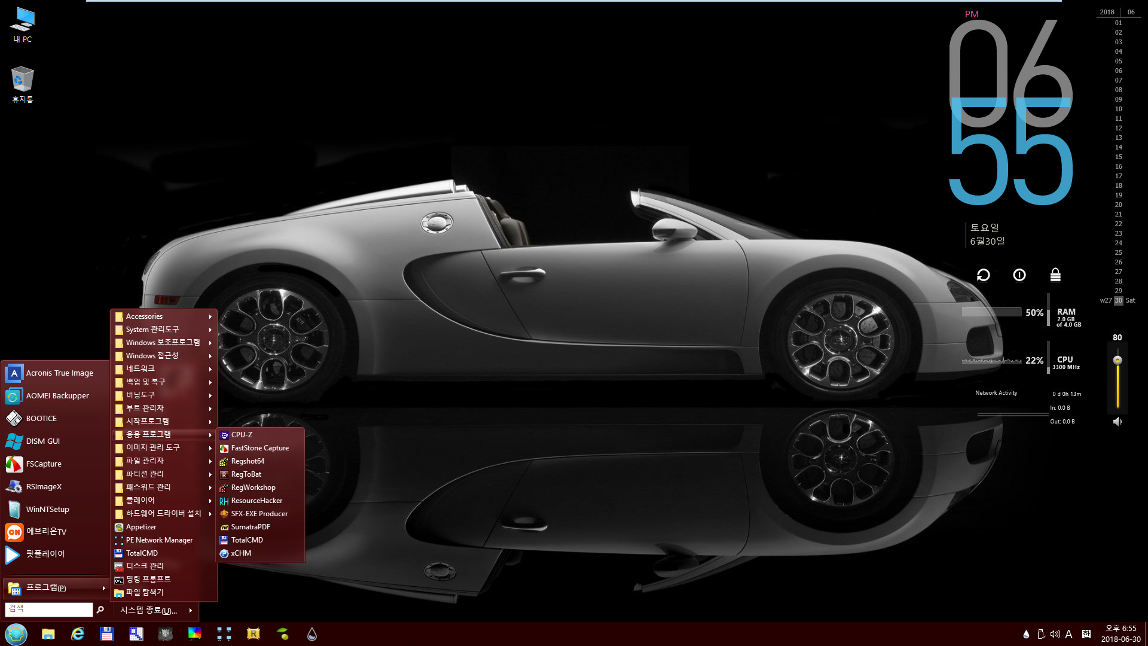Open 디스크 관리

click(164, 566)
